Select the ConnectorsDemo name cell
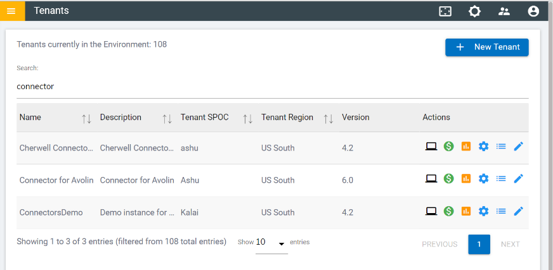This screenshot has width=553, height=270. coord(51,212)
